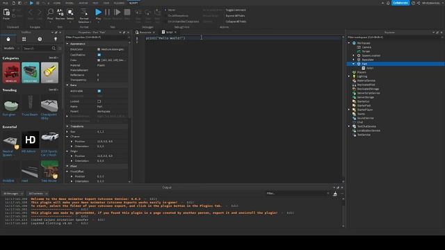
Task: Click the Step Over debugger icon
Action: tap(148, 12)
